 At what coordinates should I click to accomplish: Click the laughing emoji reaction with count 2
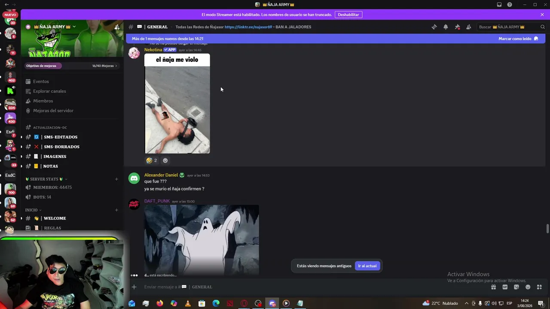(151, 161)
